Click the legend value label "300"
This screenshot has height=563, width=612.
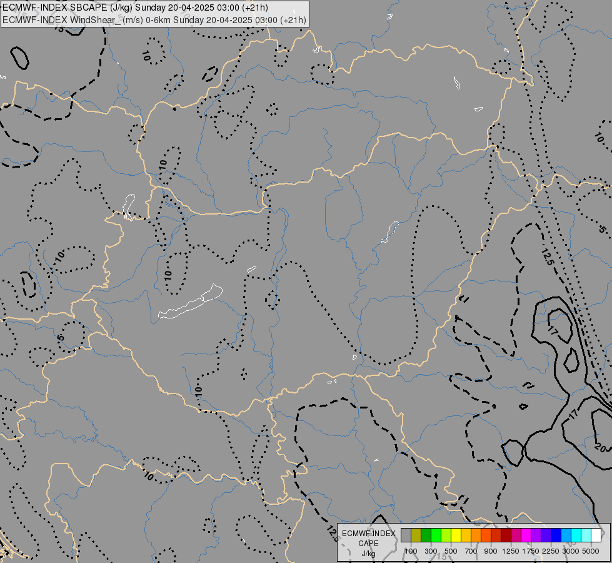point(431,551)
